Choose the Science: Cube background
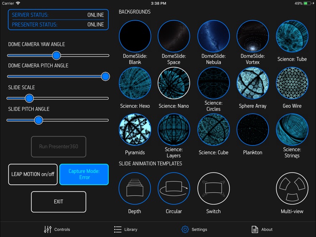Screen dimensions: 316x237 214,129
